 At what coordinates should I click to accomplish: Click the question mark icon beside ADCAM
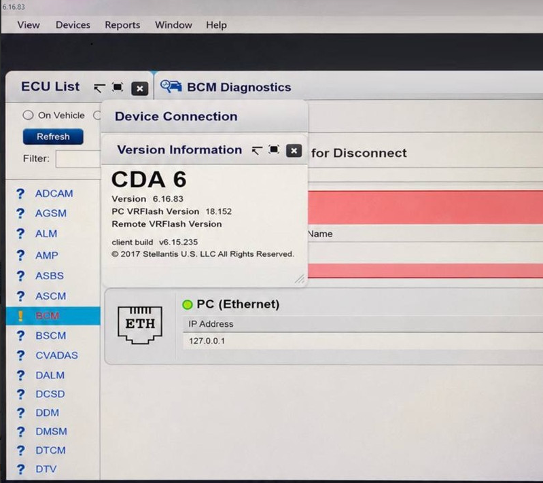[x=21, y=194]
